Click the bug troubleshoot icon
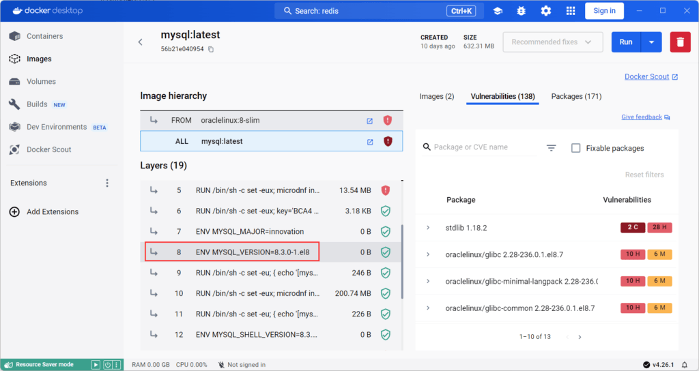The width and height of the screenshot is (699, 371). pyautogui.click(x=522, y=11)
